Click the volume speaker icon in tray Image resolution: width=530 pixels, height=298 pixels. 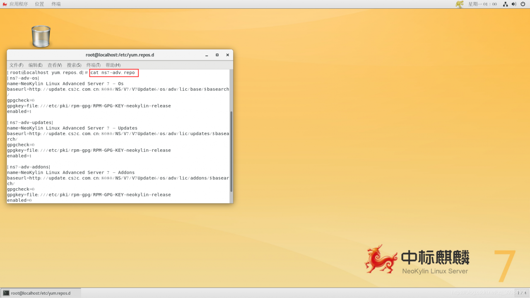coord(514,4)
